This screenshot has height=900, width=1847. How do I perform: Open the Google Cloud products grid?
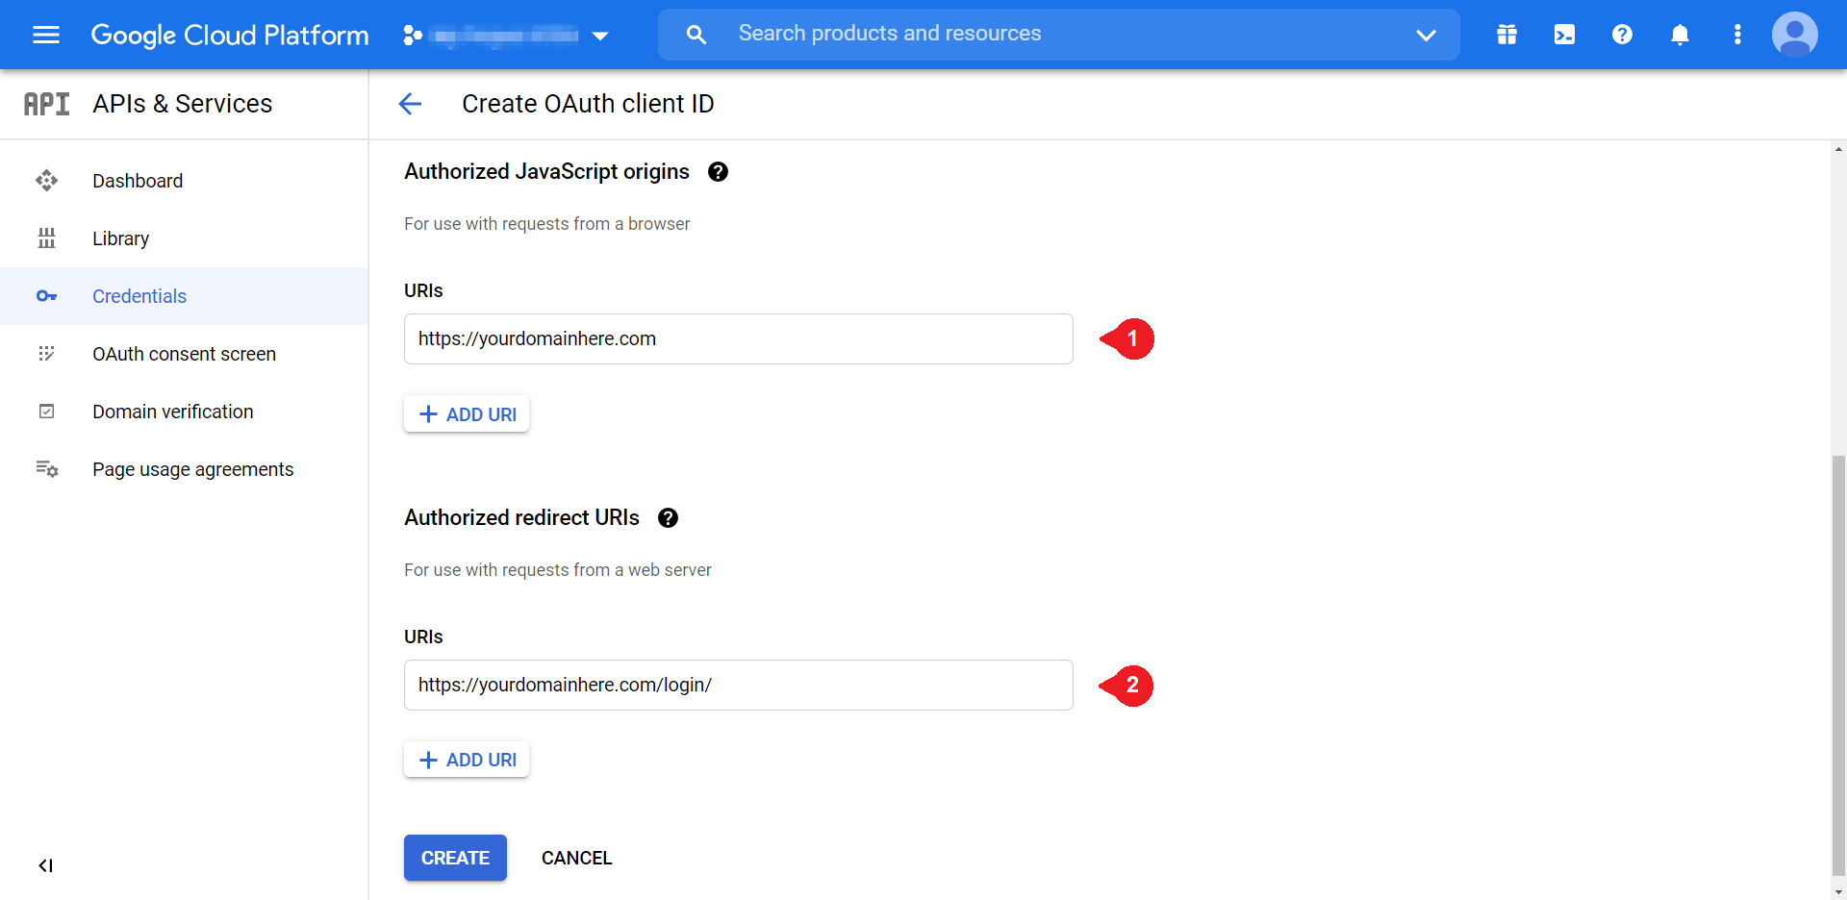pos(1506,35)
